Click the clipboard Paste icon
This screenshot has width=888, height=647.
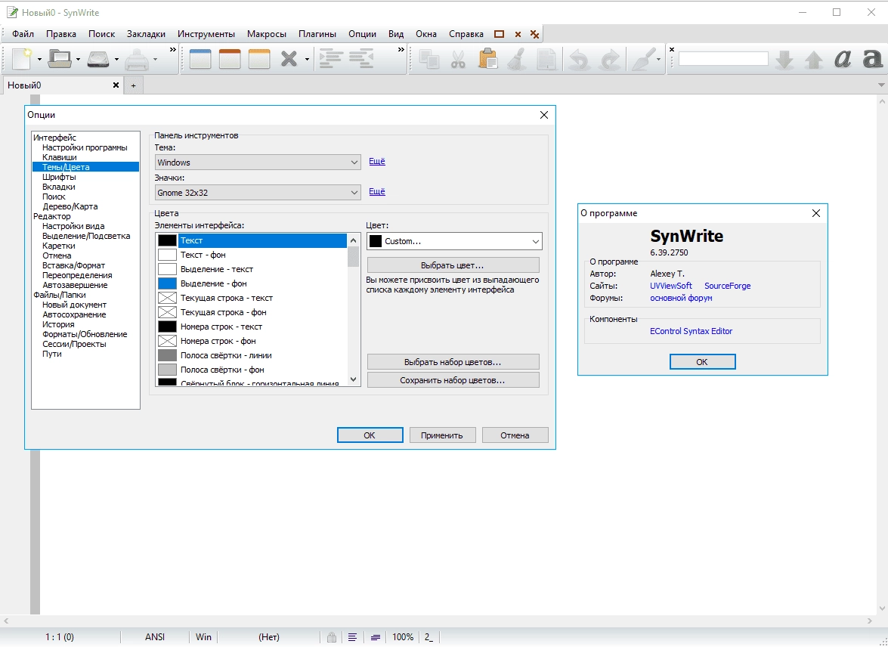[x=487, y=59]
